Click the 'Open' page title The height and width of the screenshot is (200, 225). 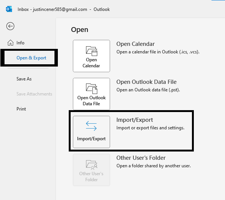(80, 30)
